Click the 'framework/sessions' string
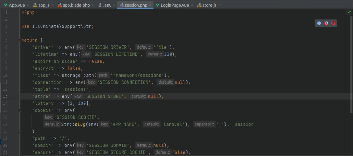The width and height of the screenshot is (353, 156). pos(137,75)
